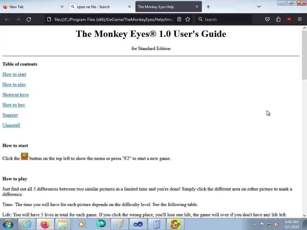Bookmark this page with the star icon

click(188, 19)
